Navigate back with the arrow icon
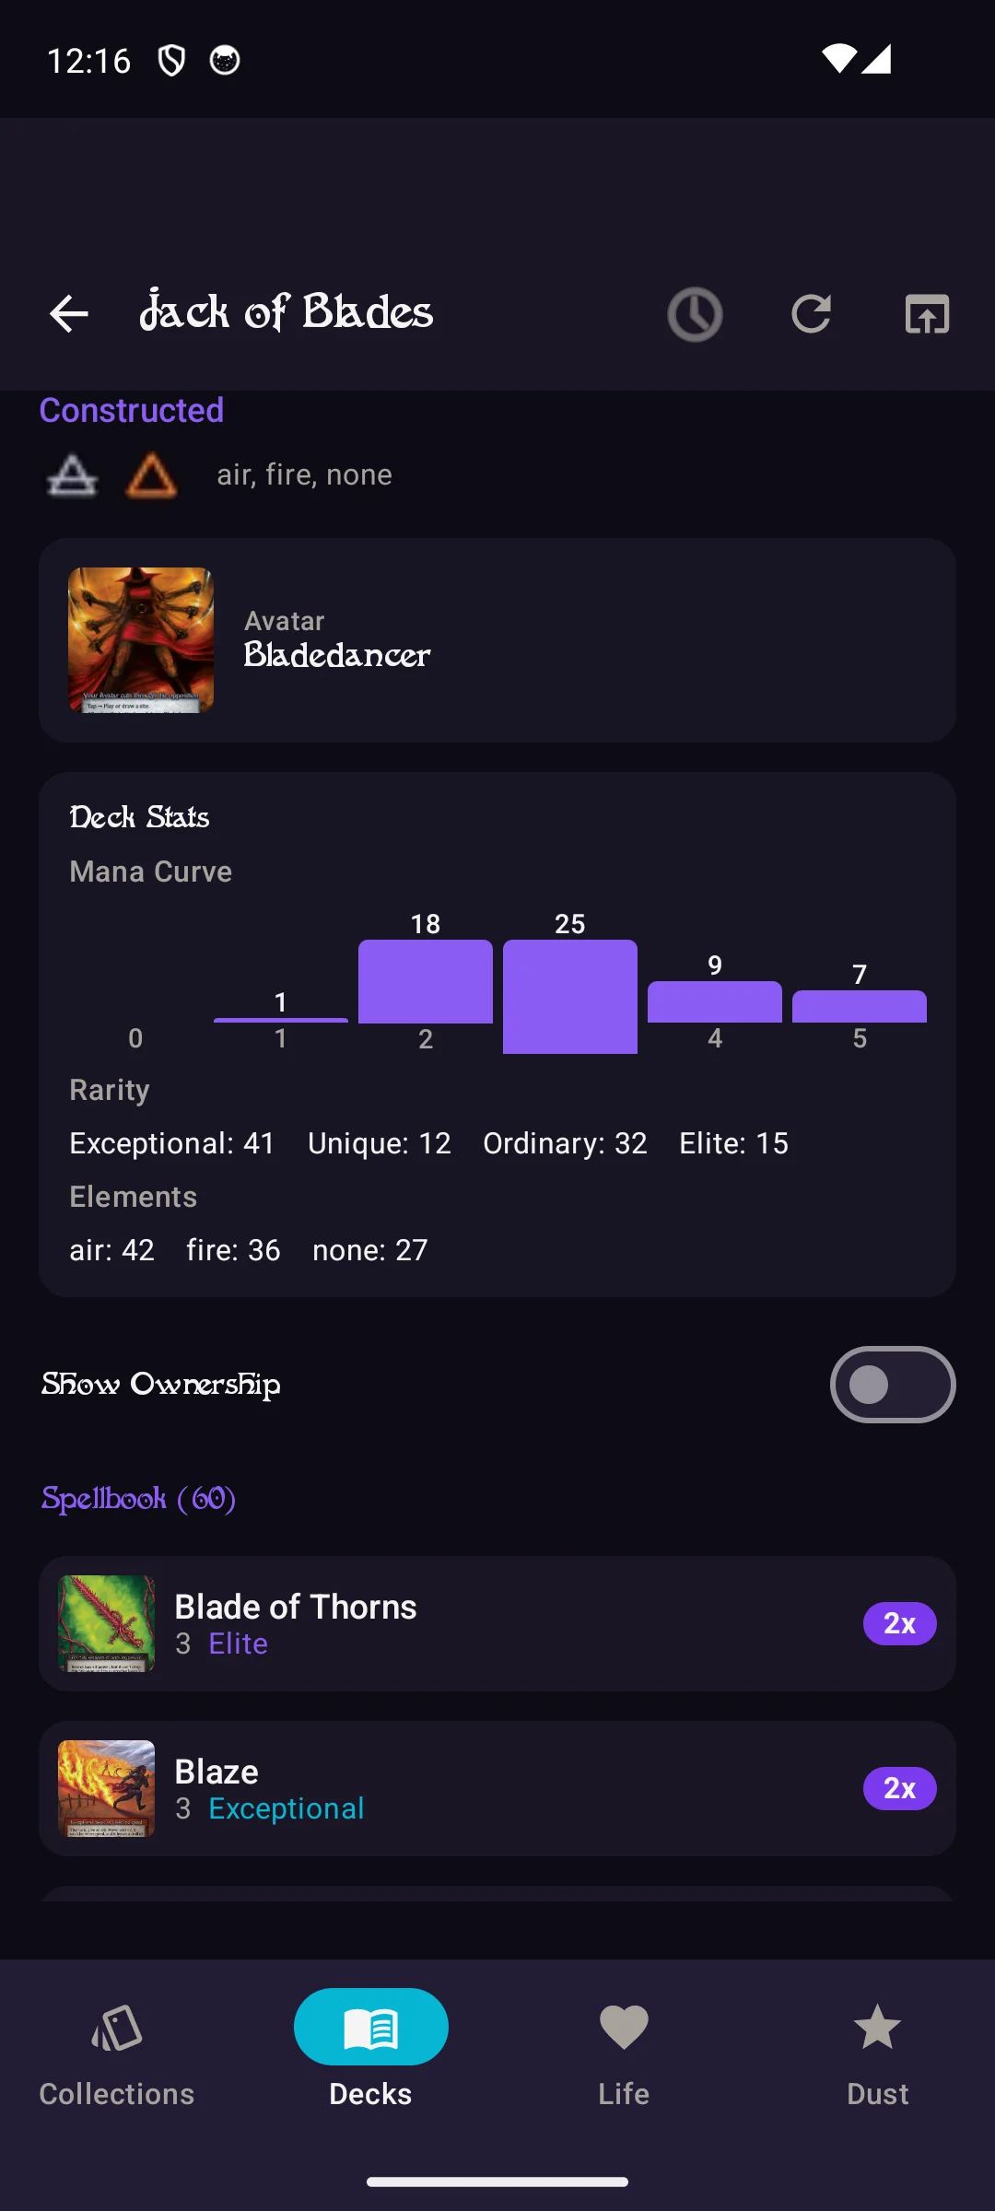Image resolution: width=995 pixels, height=2211 pixels. (67, 314)
